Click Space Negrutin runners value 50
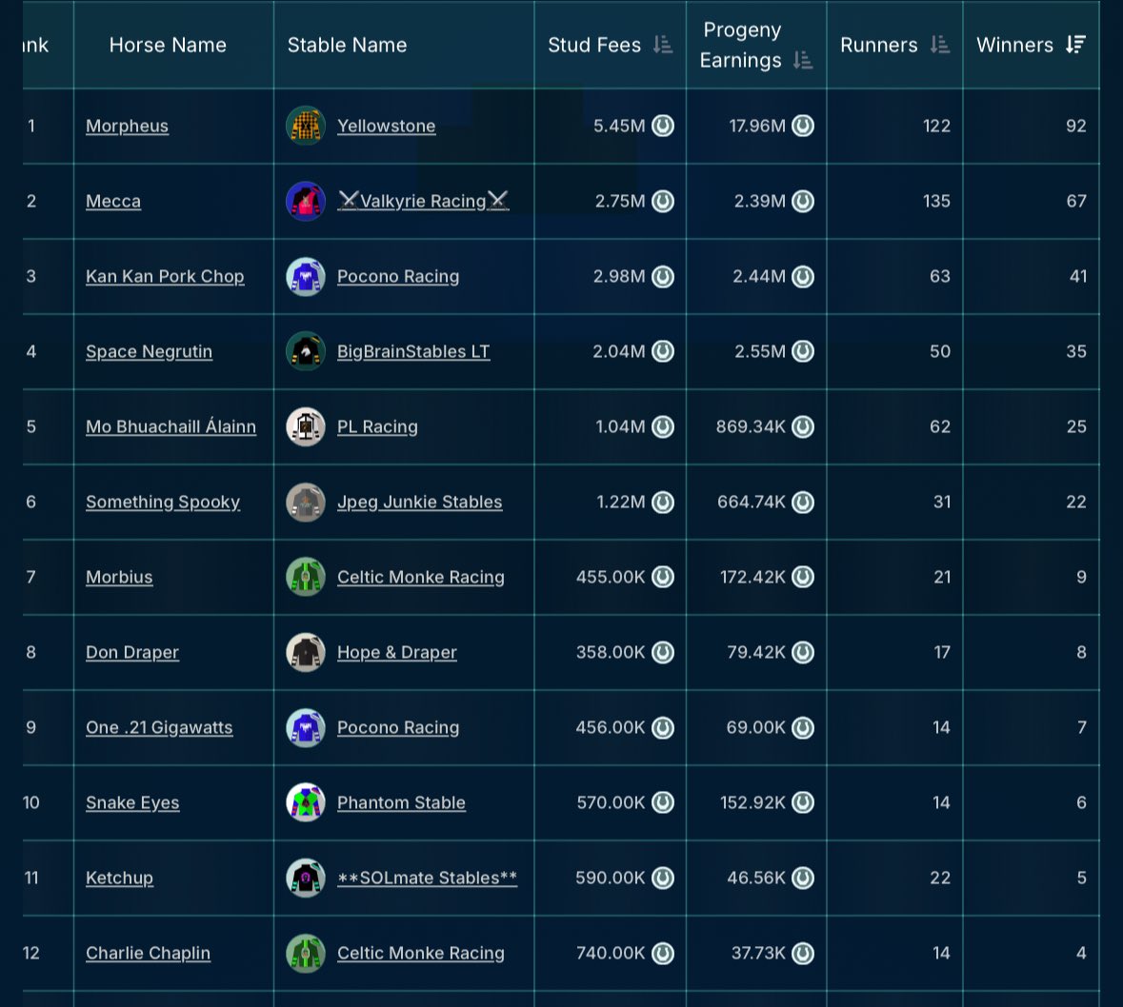This screenshot has height=1007, width=1123. click(x=940, y=351)
